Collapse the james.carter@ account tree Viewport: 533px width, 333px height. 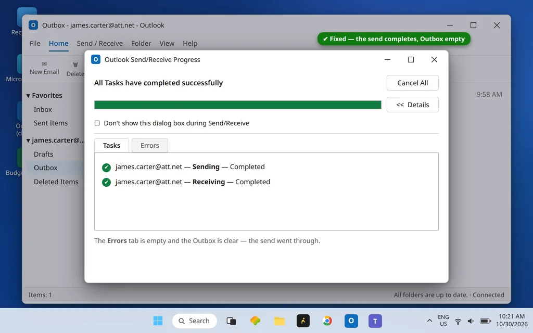28,140
